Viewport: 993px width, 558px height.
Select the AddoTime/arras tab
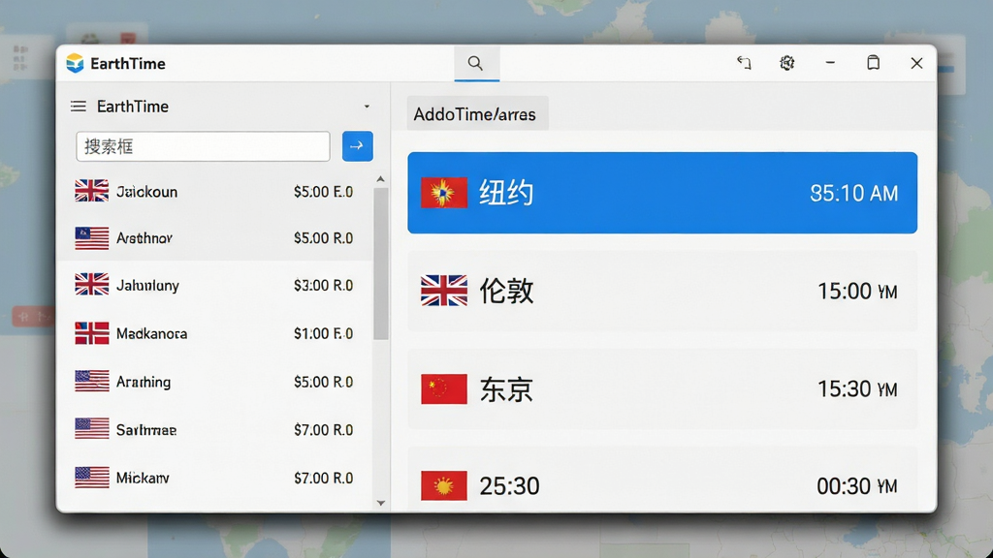pyautogui.click(x=477, y=114)
